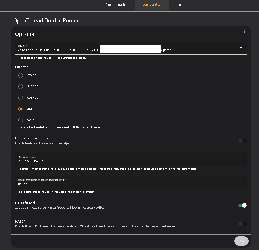Image resolution: width=259 pixels, height=250 pixels.
Task: Click the Network Device input field
Action: [x=128, y=161]
